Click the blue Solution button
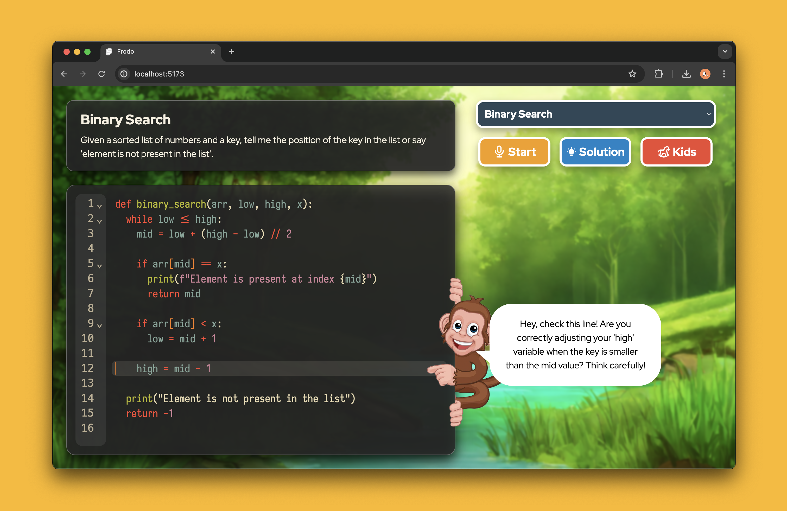787x511 pixels. (595, 152)
